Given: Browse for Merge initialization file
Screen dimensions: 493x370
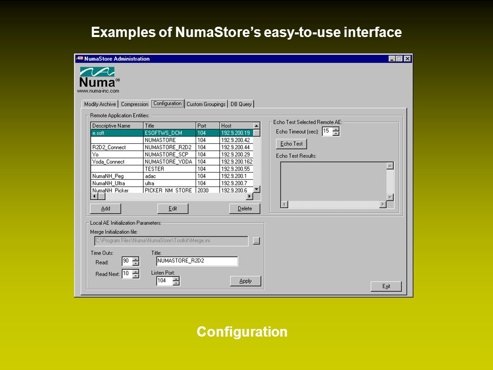Looking at the screenshot, I should tap(256, 241).
